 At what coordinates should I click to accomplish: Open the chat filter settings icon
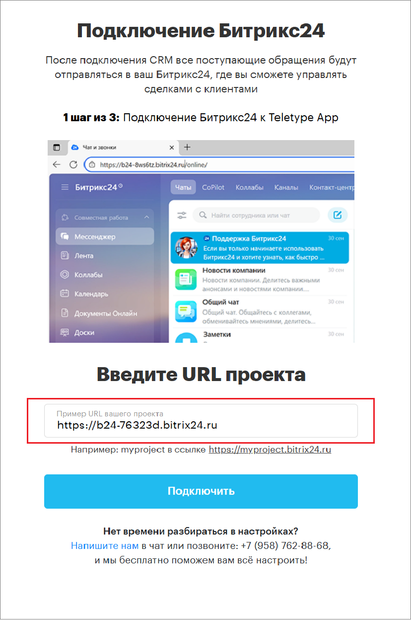182,216
